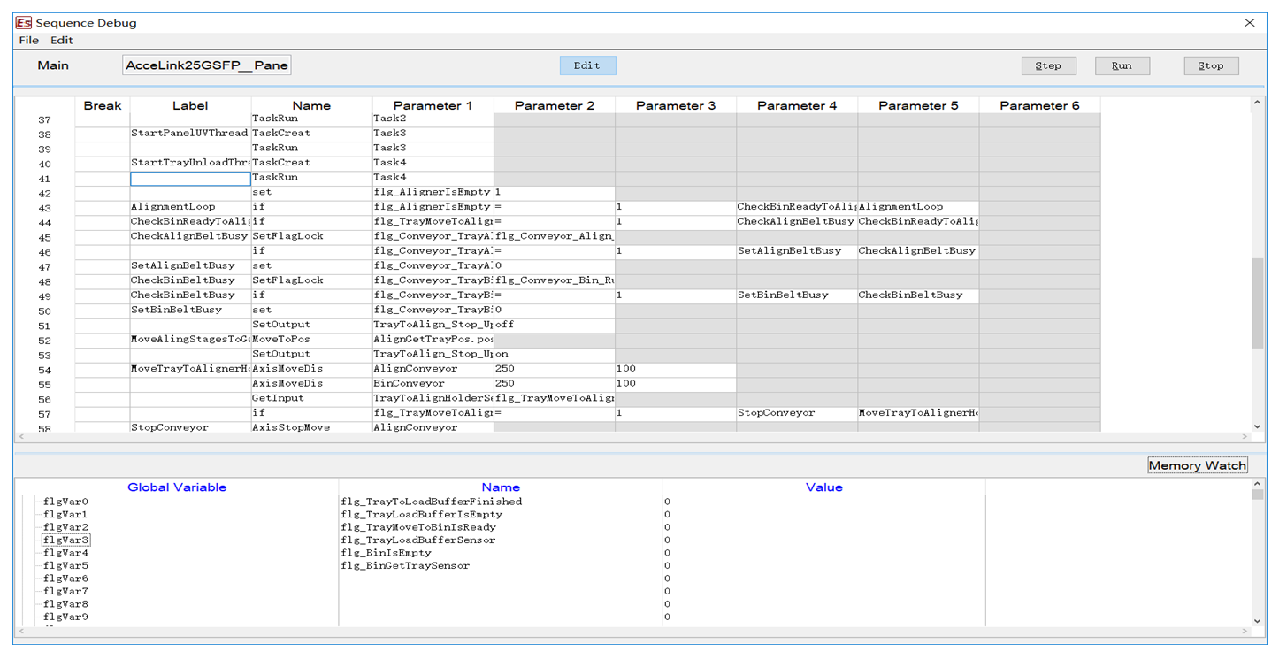Click the Break column header
The image size is (1279, 667).
pos(103,105)
